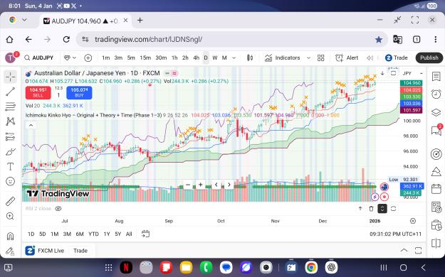
Task: Select the 4h timeframe
Action: tap(196, 58)
